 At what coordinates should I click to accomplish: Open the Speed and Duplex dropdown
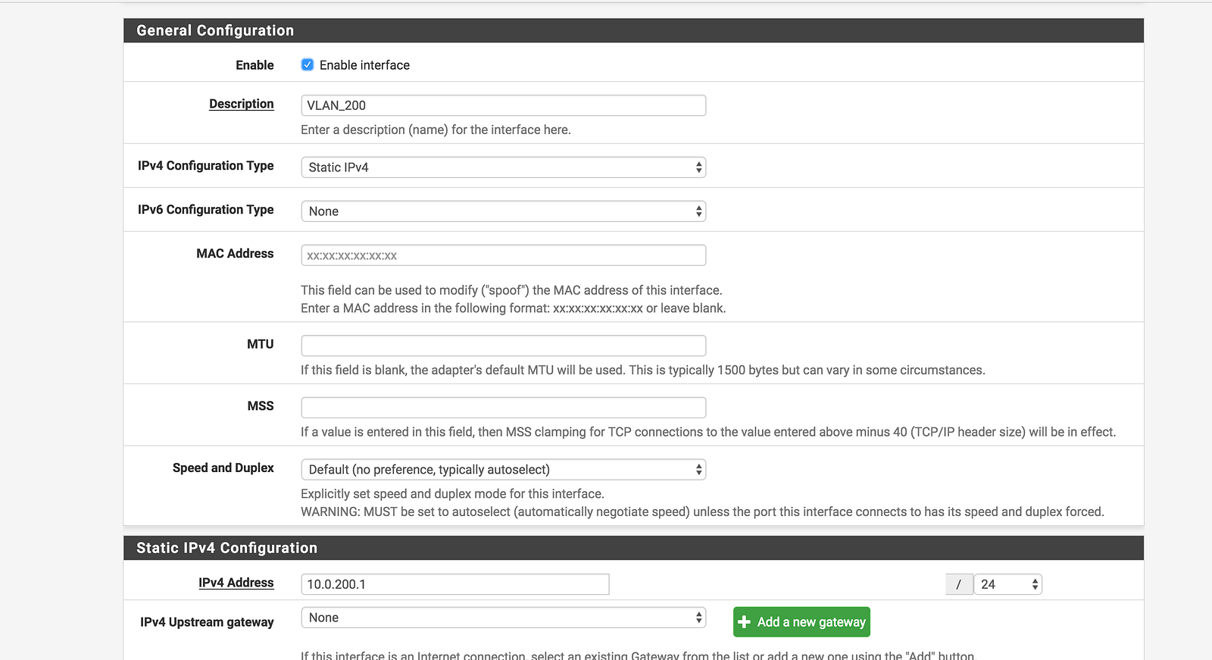pos(503,470)
